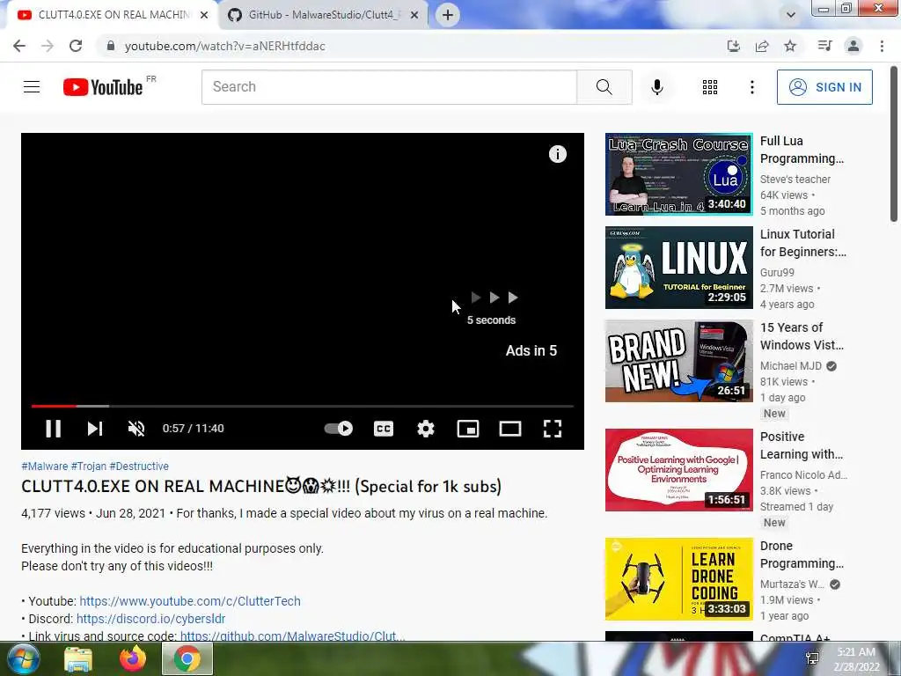Open network tray icon

[812, 658]
